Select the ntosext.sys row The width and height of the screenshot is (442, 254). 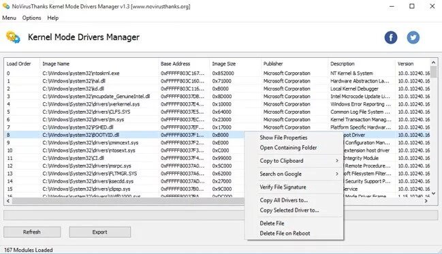coord(125,150)
